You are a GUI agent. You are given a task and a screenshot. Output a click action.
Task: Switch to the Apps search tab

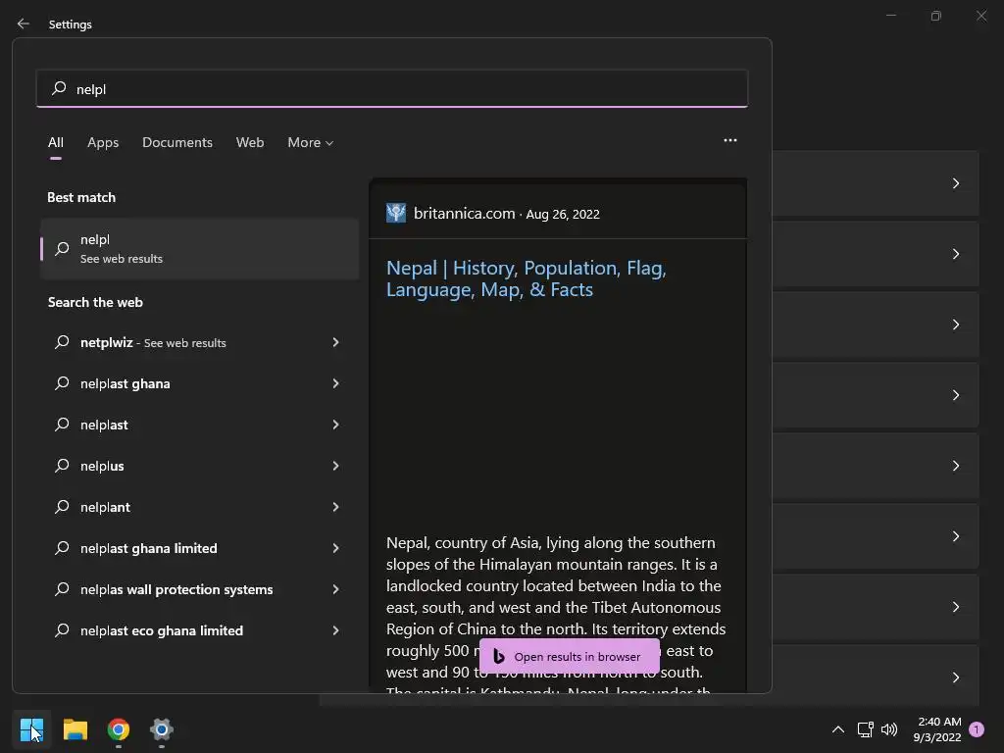tap(103, 142)
